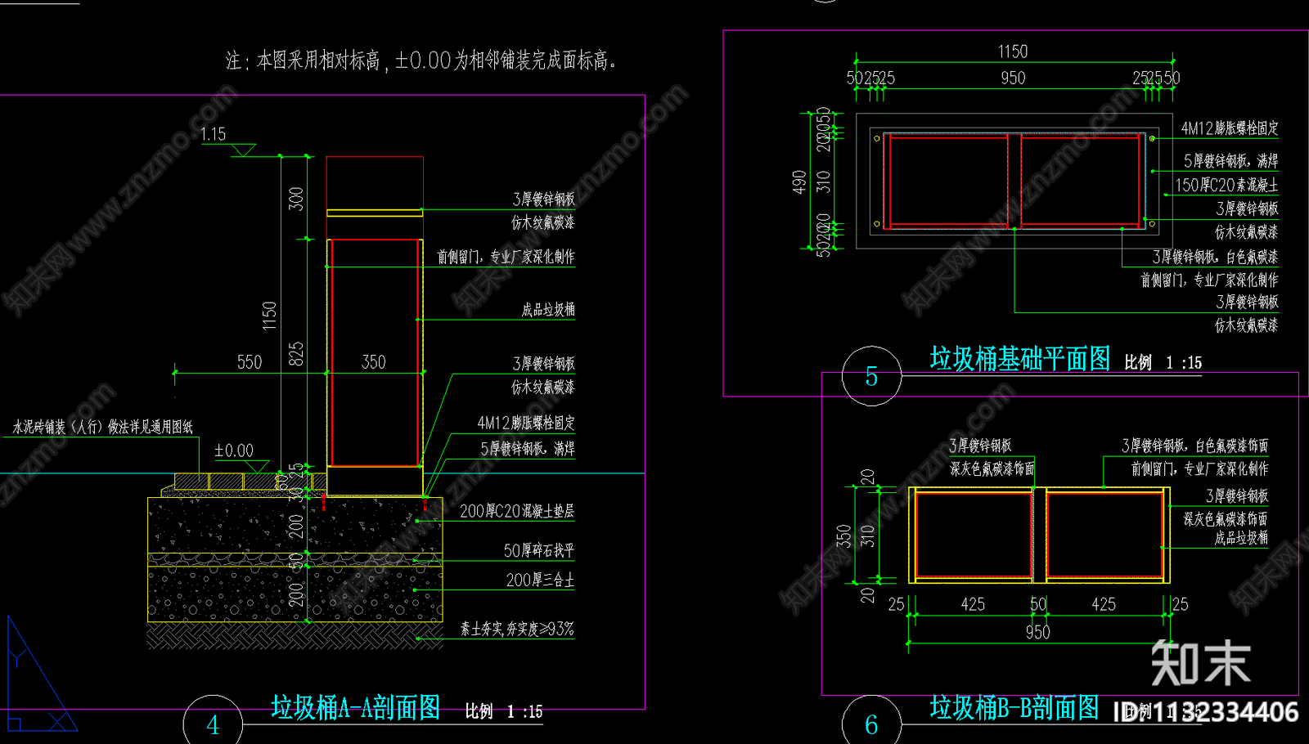Click the 490 vertical dimension in foundation plan

tap(799, 182)
